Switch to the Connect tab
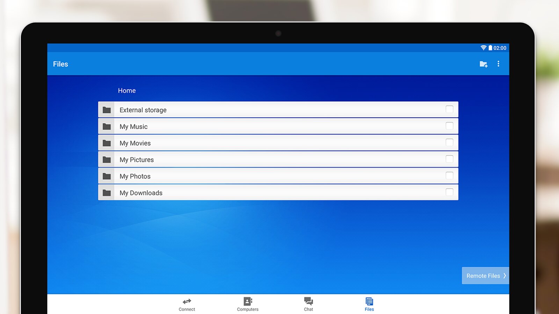Screen dimensions: 559x314 tap(187, 304)
